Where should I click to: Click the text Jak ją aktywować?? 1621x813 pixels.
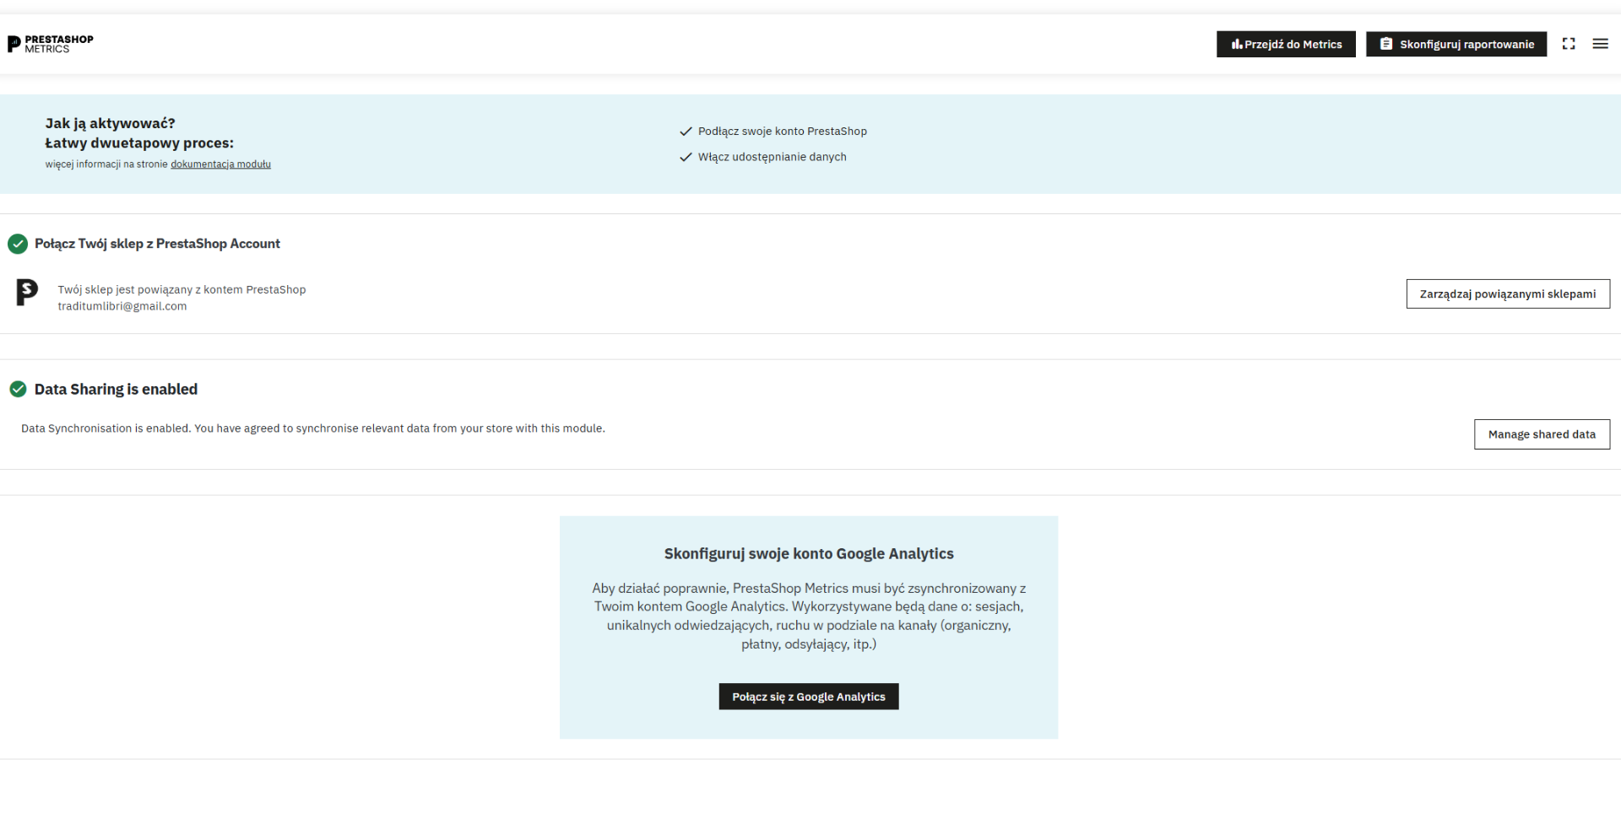pos(111,123)
